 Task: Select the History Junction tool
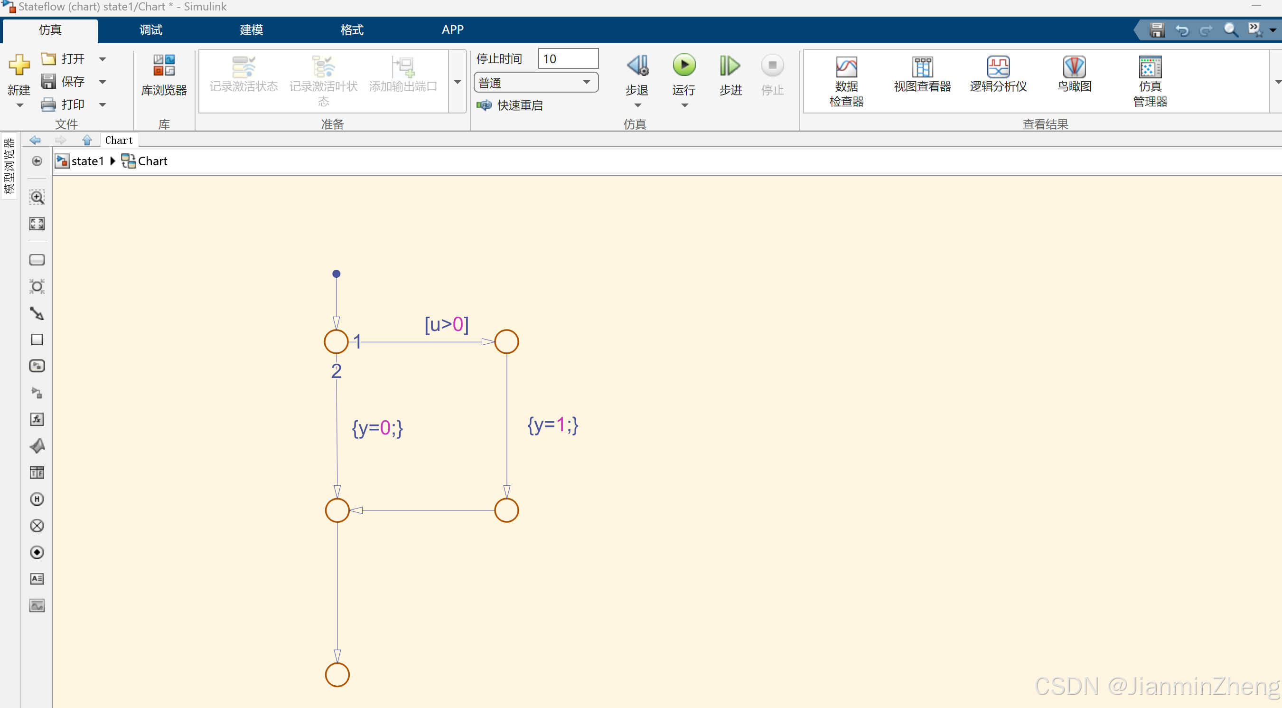click(x=37, y=499)
